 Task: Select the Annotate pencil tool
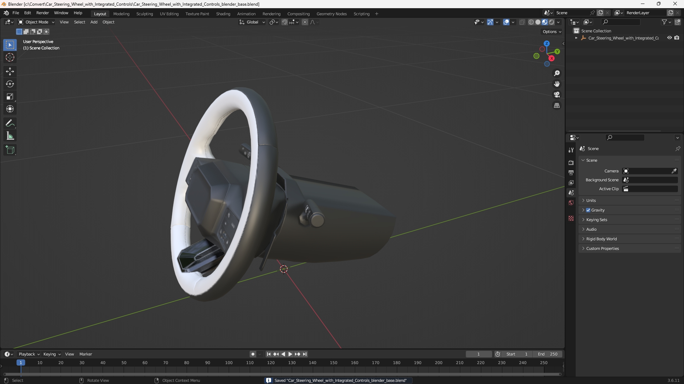pyautogui.click(x=10, y=123)
